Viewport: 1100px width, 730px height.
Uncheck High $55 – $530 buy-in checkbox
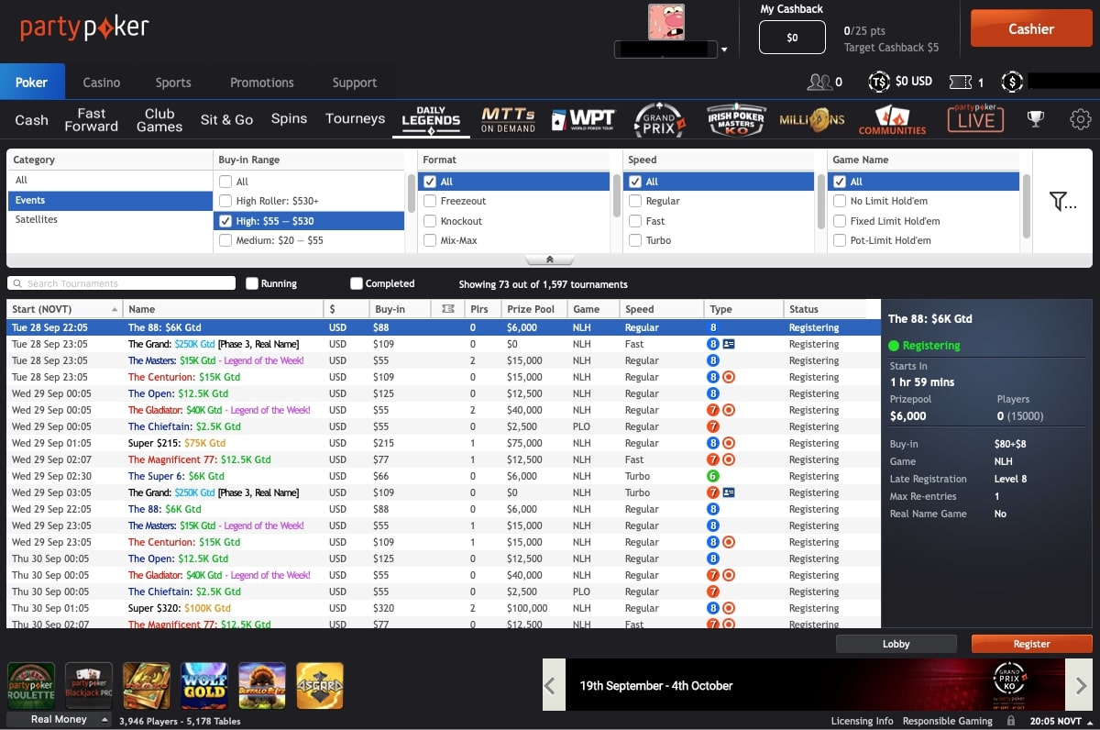coord(226,221)
